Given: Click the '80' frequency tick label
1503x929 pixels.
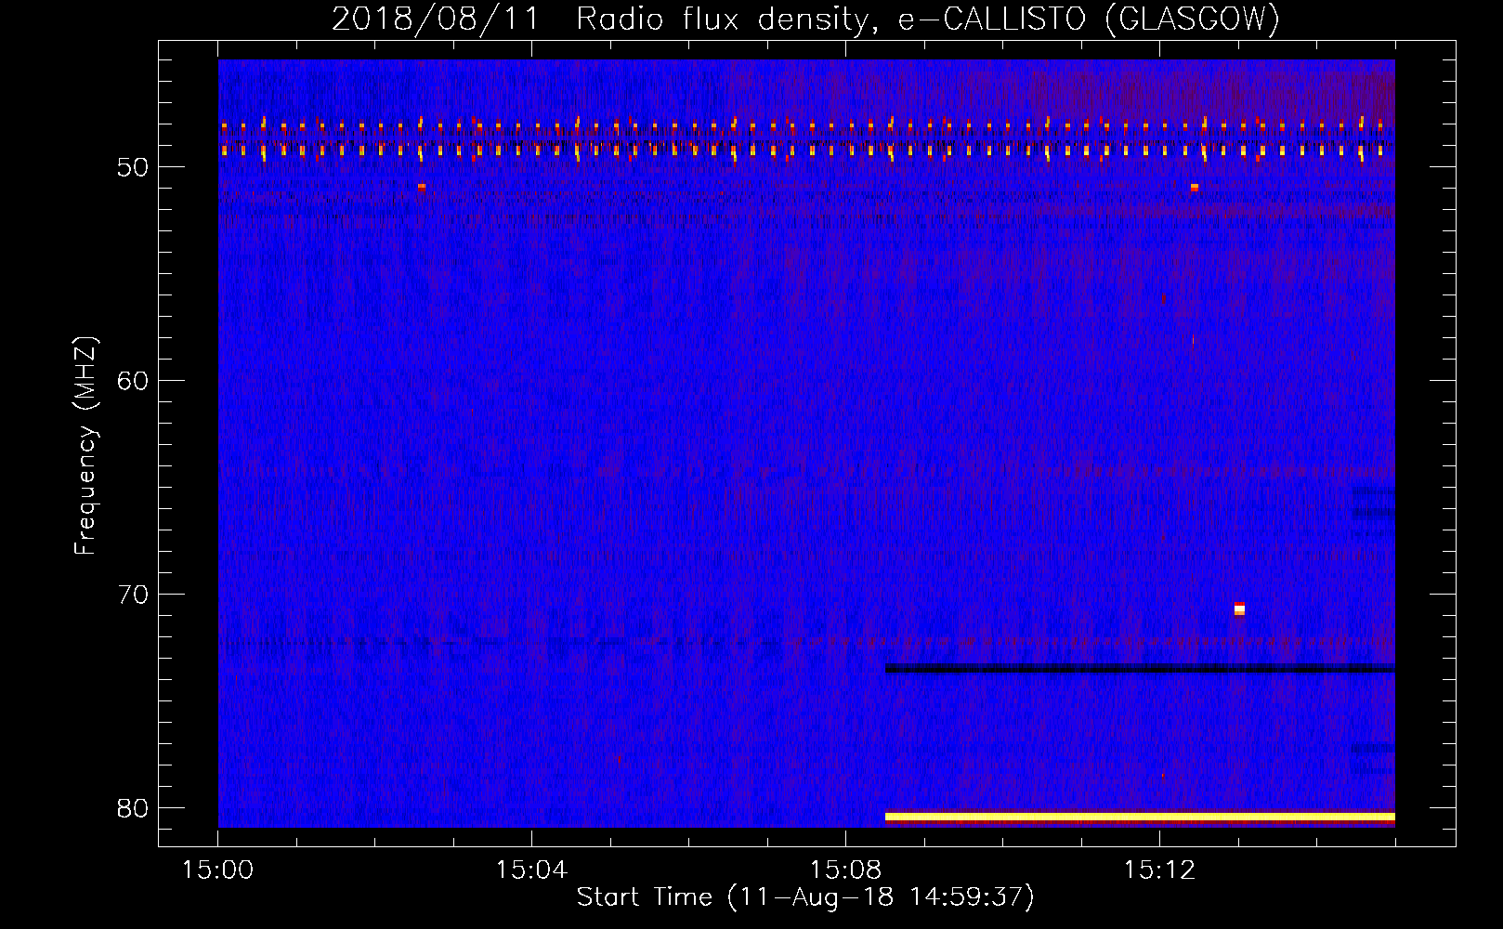Looking at the screenshot, I should [133, 809].
